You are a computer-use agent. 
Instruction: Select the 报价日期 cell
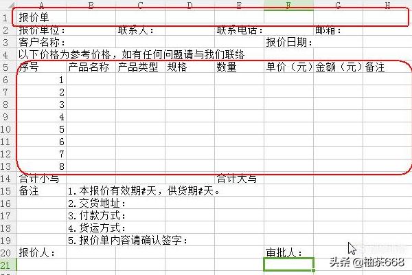289,43
